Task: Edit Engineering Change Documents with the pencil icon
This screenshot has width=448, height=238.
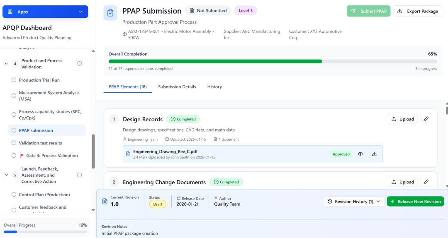Action: [x=426, y=182]
